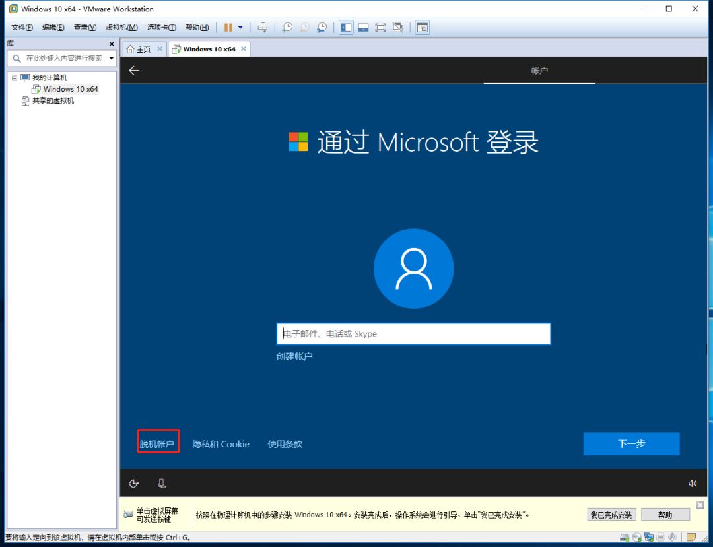
Task: Click the hard disk status icon
Action: pos(625,538)
